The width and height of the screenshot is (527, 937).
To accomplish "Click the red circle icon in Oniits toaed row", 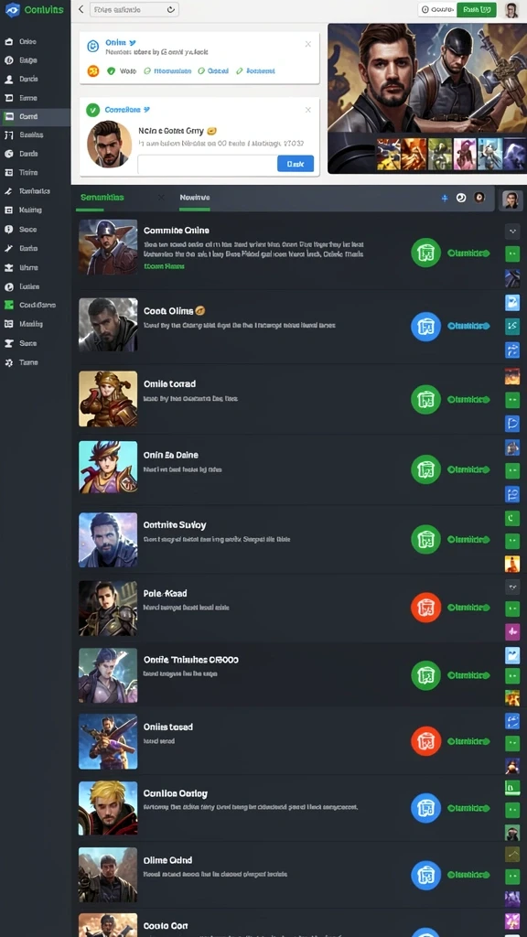I will pos(426,741).
